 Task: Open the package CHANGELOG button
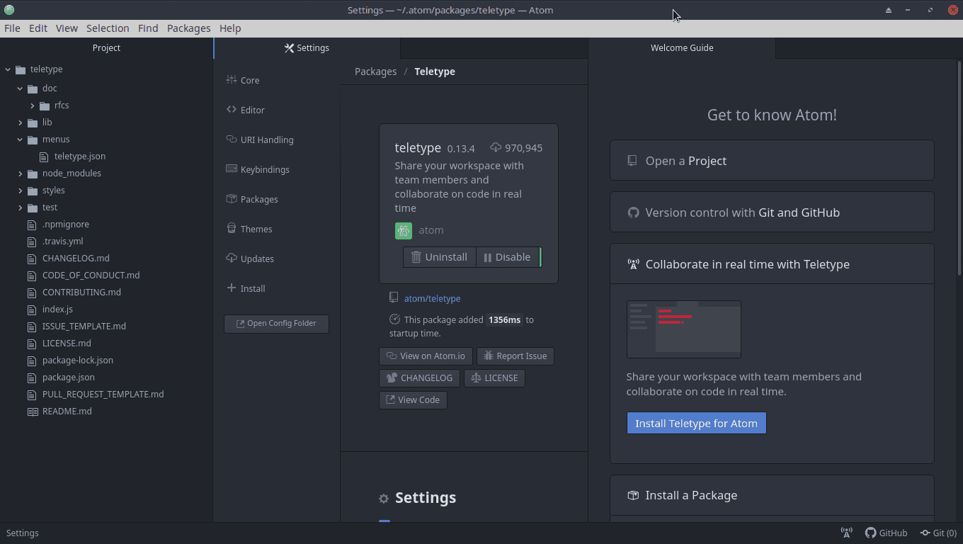(x=420, y=378)
